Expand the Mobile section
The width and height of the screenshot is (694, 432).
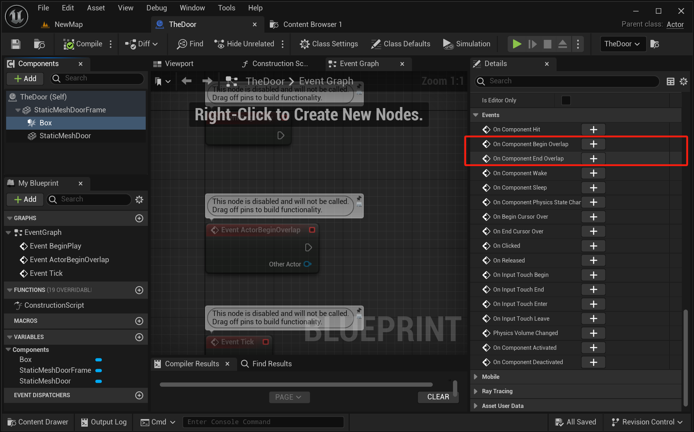[x=476, y=377]
